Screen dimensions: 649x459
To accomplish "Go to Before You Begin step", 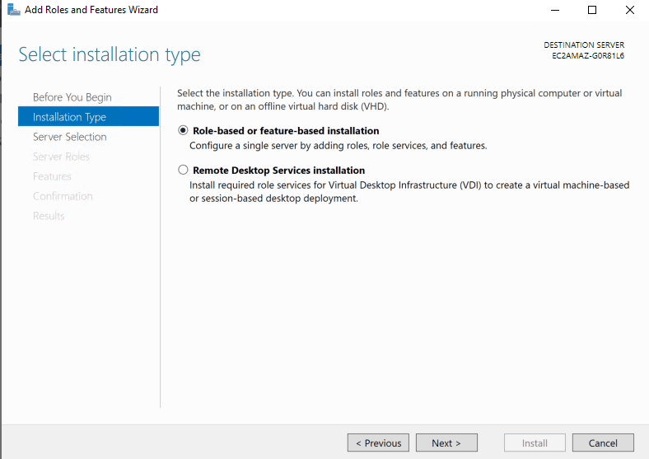I will point(72,97).
